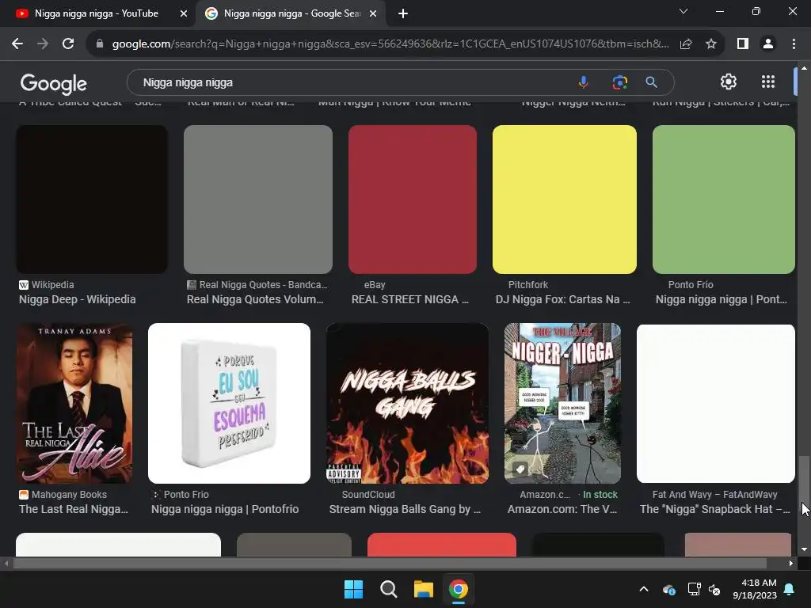Click the product tag icon on Amazon image
This screenshot has height=608, width=811.
(x=520, y=469)
